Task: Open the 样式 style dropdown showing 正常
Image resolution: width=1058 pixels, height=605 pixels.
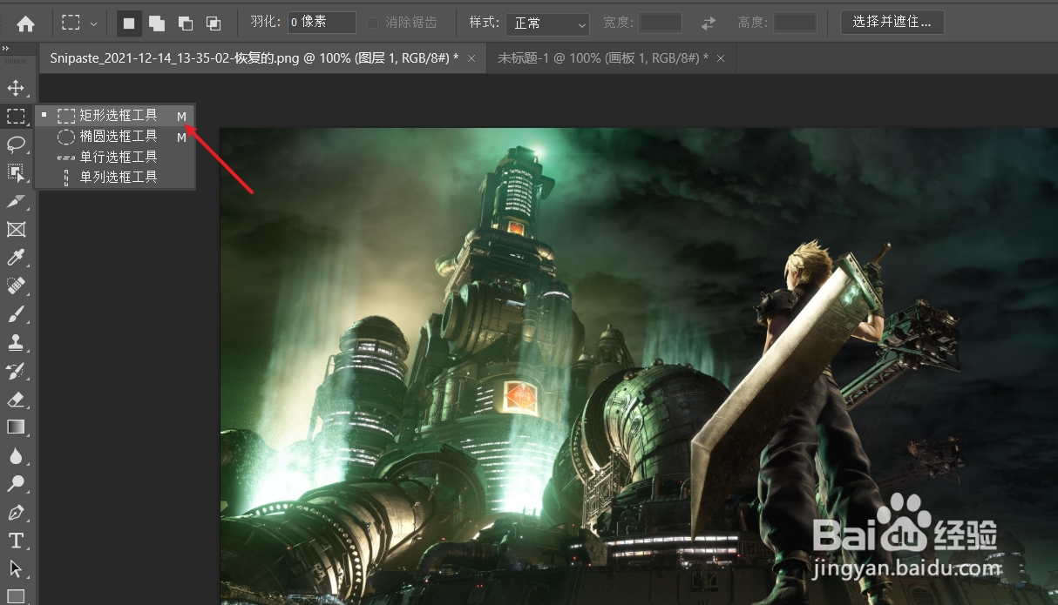Action: pos(547,24)
